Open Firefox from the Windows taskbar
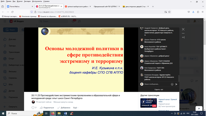The image size is (206, 116). coord(53,113)
